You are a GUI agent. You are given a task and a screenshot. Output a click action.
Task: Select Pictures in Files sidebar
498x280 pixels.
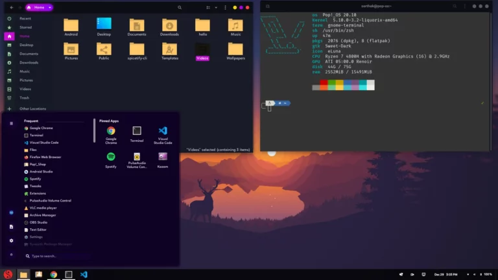(26, 80)
